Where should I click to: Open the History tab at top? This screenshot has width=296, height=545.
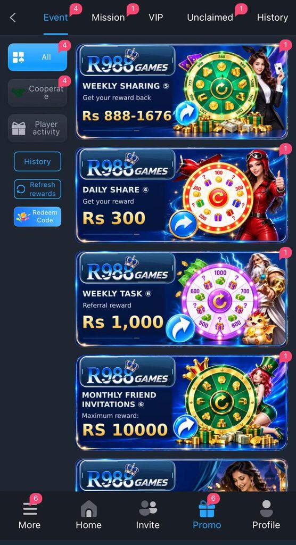pos(273,18)
